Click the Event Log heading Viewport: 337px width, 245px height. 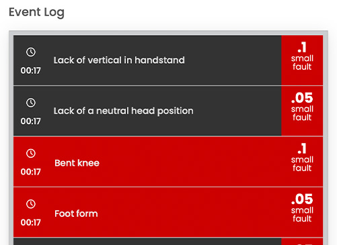(36, 12)
